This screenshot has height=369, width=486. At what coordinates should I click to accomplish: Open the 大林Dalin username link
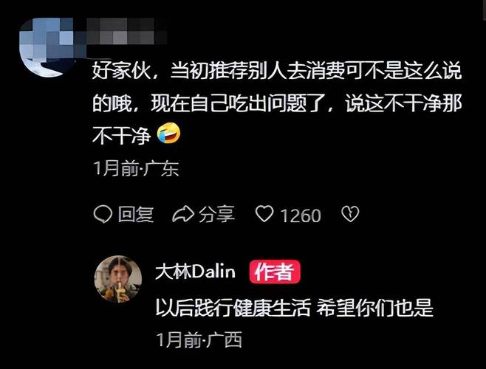(195, 272)
